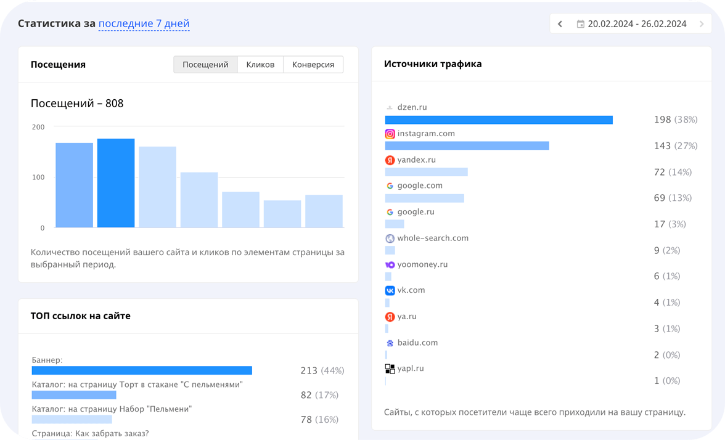The image size is (725, 440).
Task: Open the 'последние 7 дней' period dropdown
Action: pos(144,24)
